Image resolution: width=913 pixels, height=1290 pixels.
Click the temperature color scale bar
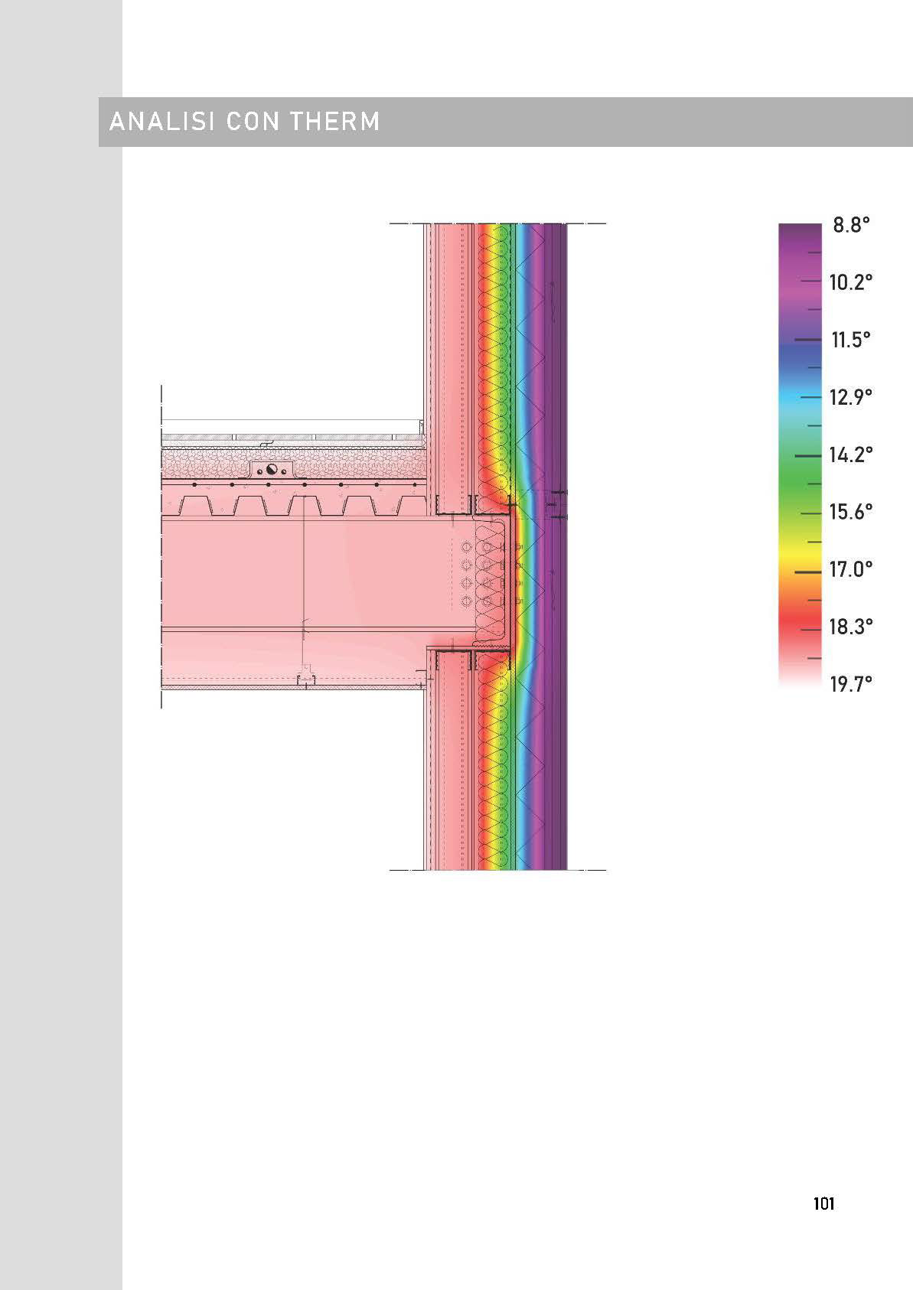(x=801, y=457)
